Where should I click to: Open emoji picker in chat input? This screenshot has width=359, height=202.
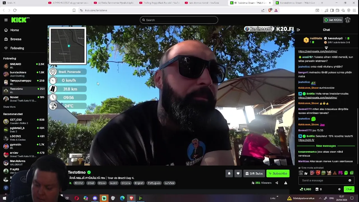pos(350,180)
